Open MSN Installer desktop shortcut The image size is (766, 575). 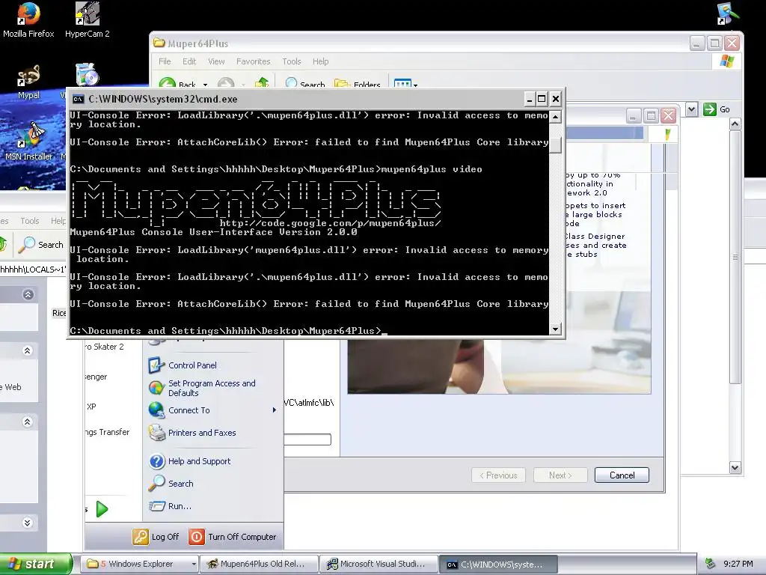(28, 141)
